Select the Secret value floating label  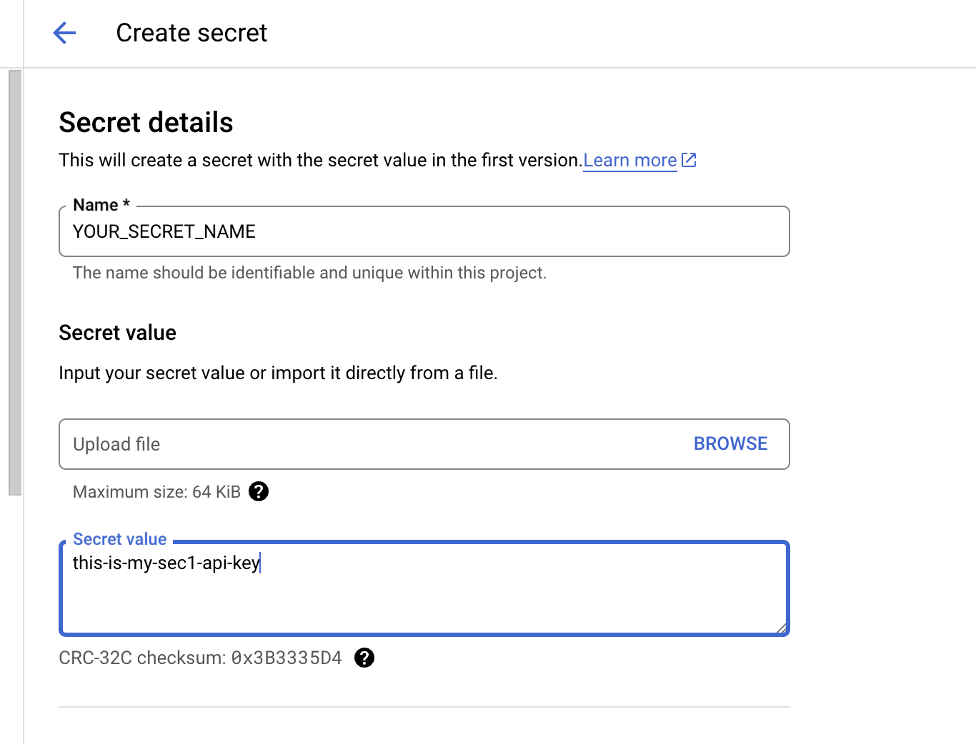[x=119, y=538]
